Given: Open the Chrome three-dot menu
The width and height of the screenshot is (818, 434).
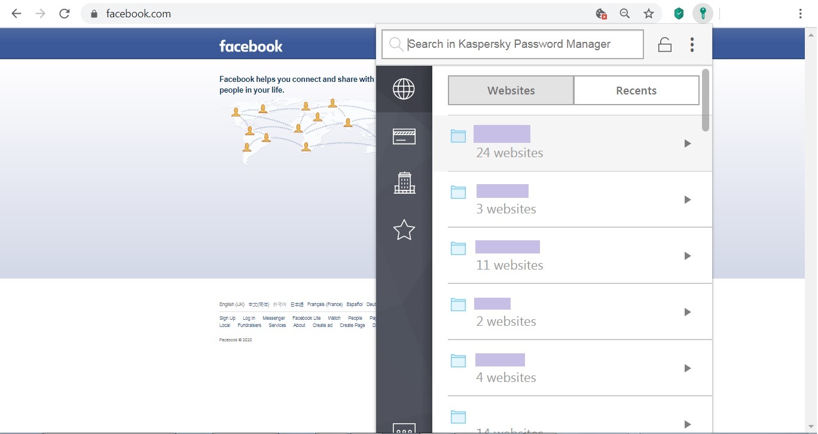Looking at the screenshot, I should [x=800, y=14].
